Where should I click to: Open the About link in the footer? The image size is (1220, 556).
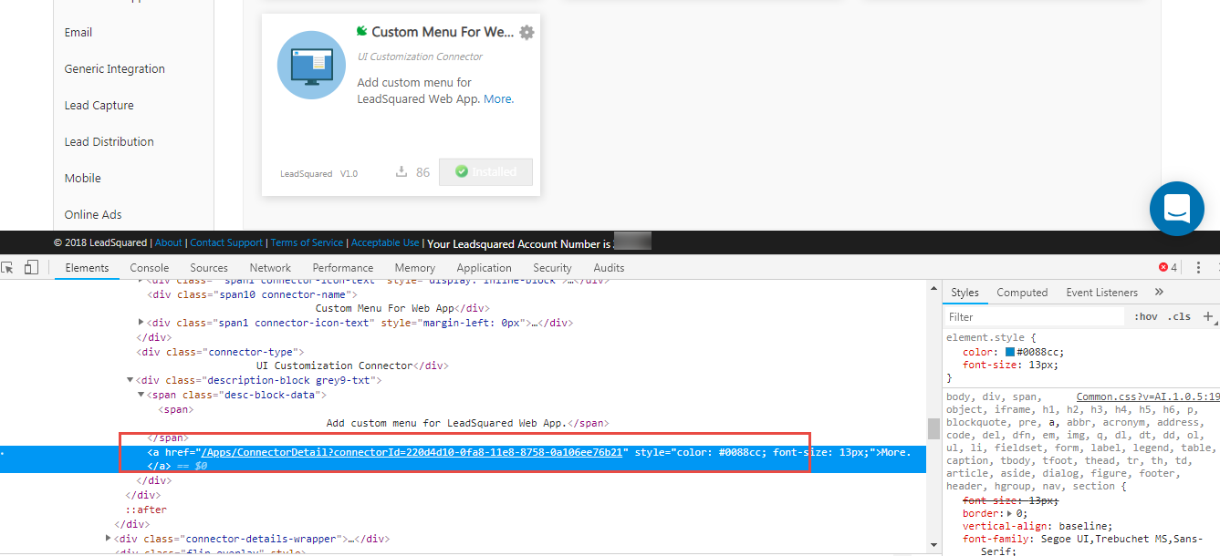coord(169,243)
